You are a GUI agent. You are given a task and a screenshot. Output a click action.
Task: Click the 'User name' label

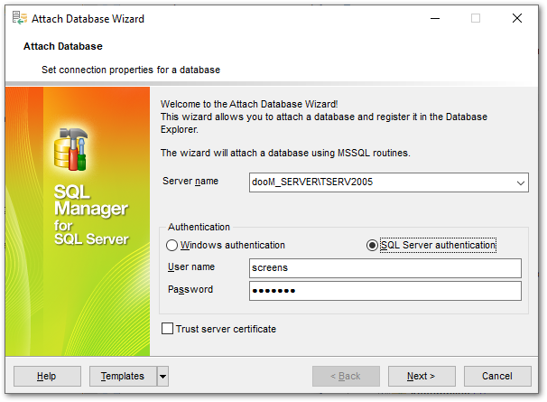[191, 266]
